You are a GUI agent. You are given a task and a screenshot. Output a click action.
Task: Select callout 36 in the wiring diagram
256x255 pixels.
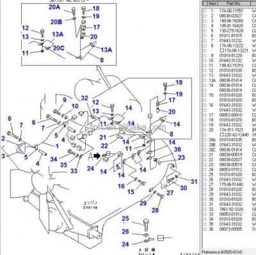pyautogui.click(x=177, y=150)
